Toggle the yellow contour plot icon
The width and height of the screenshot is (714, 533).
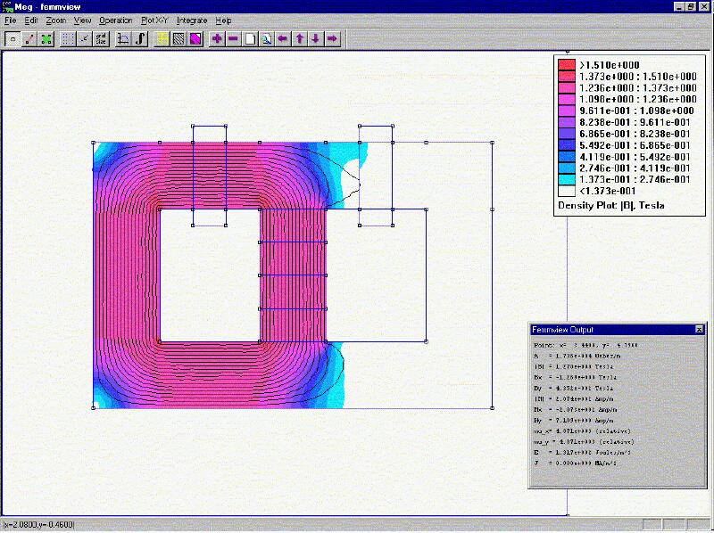[162, 38]
